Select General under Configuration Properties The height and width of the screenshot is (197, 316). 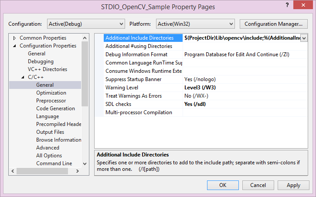pyautogui.click(x=37, y=54)
